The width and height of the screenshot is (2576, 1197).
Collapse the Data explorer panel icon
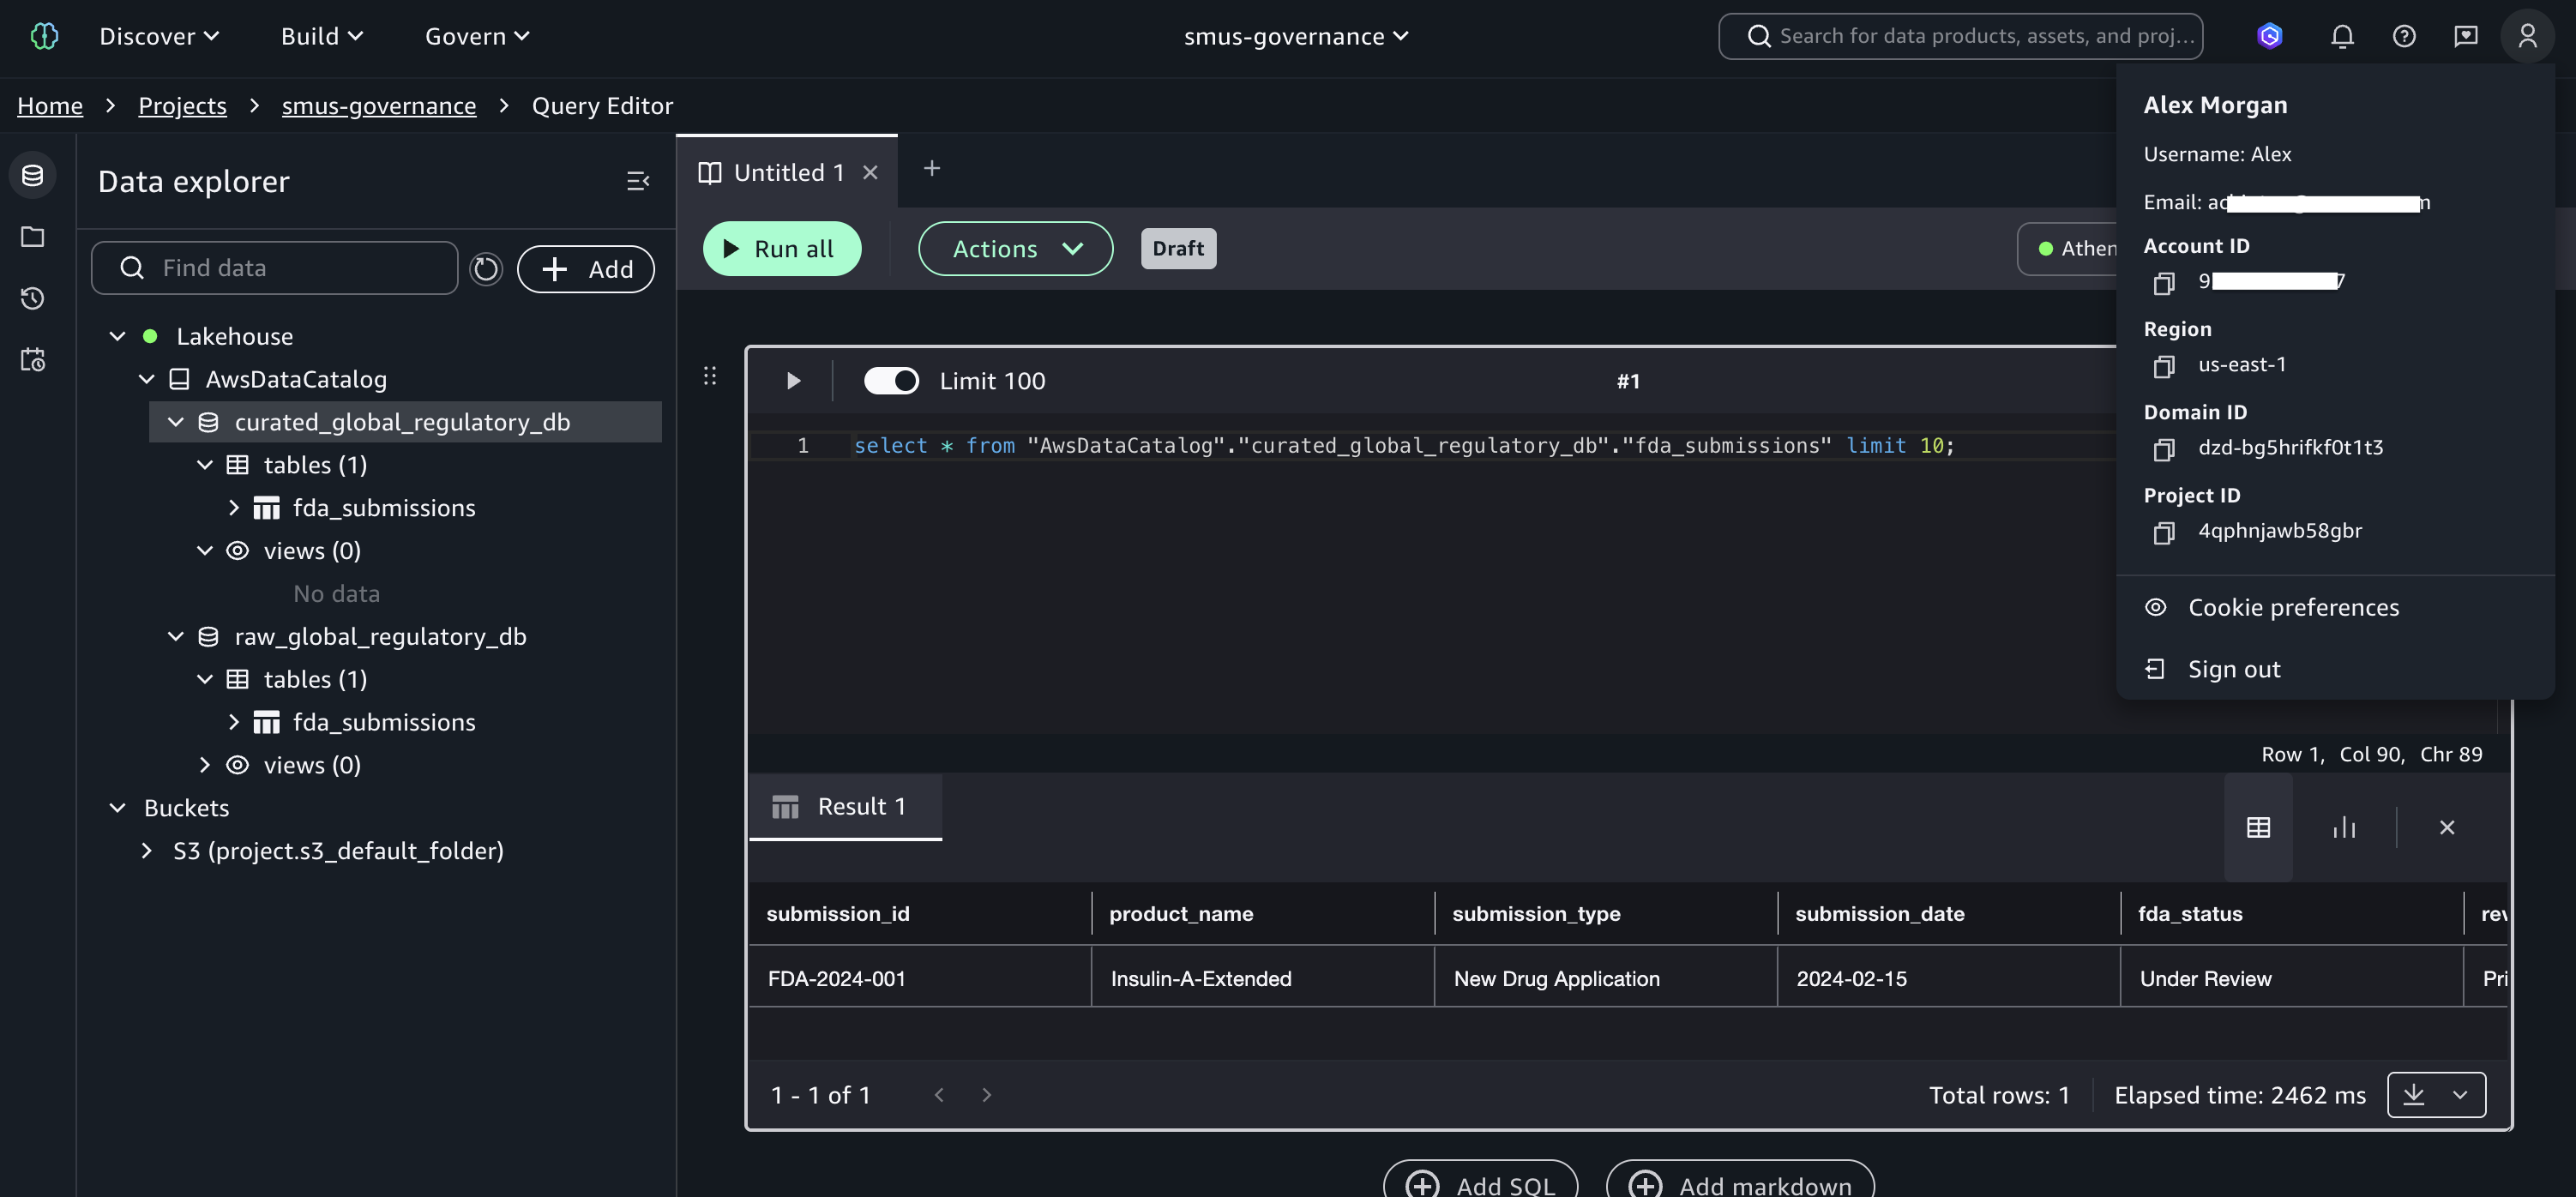[x=638, y=181]
